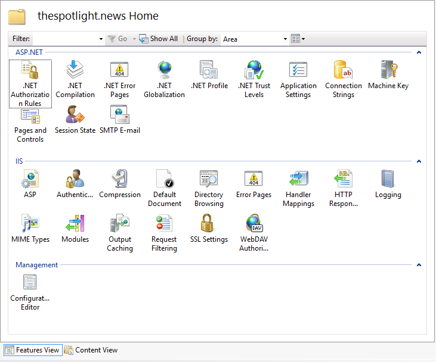Open Default Document feature
Viewport: 436px width, 362px height.
(x=165, y=188)
